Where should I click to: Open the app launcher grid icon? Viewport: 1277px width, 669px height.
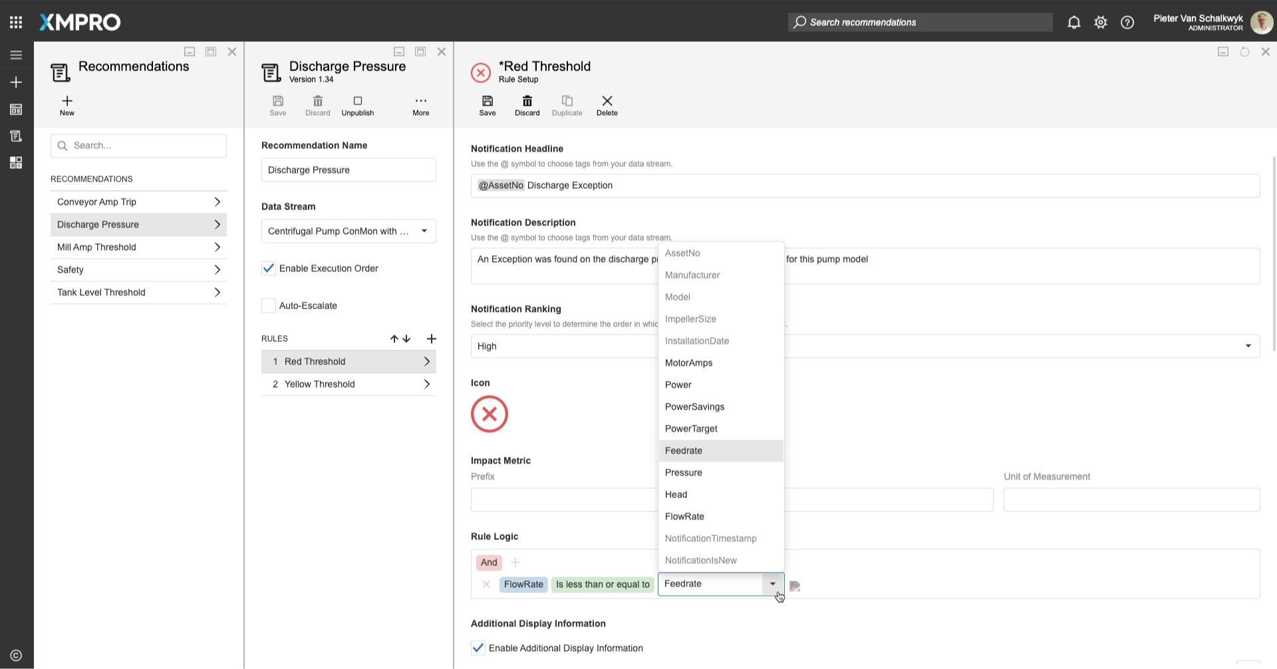pos(16,22)
